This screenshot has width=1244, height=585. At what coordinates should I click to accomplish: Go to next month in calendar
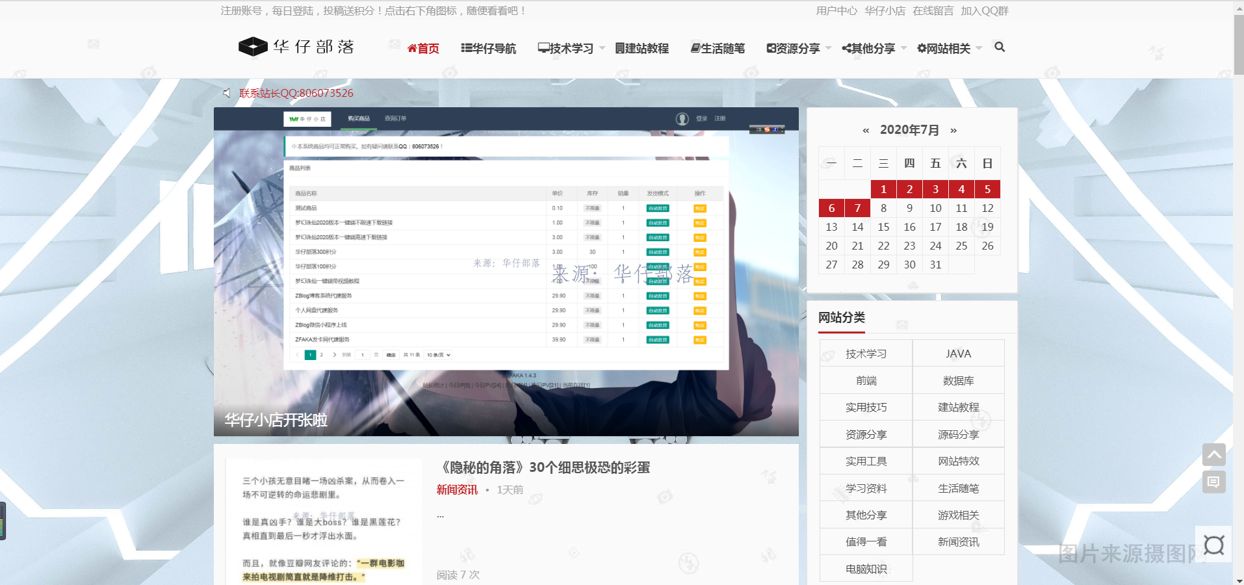(953, 130)
